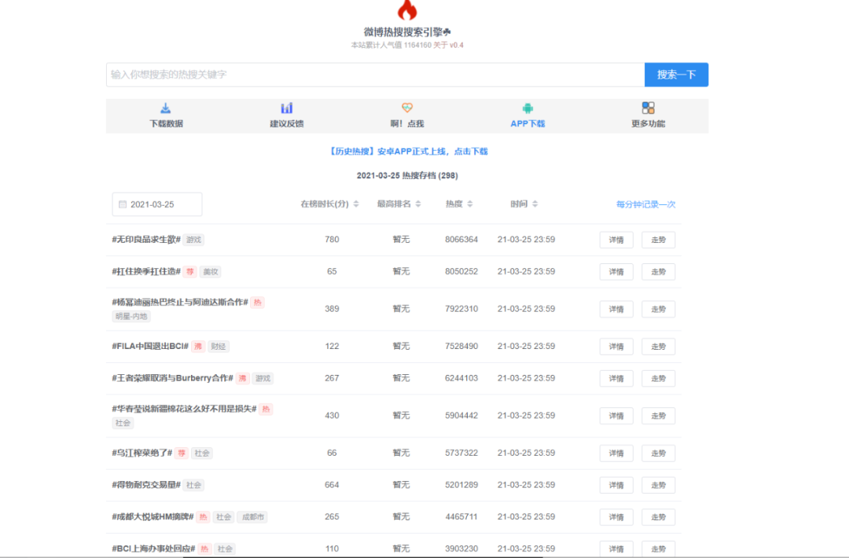This screenshot has height=558, width=849.
Task: Click heat value 8066364
Action: pyautogui.click(x=461, y=239)
